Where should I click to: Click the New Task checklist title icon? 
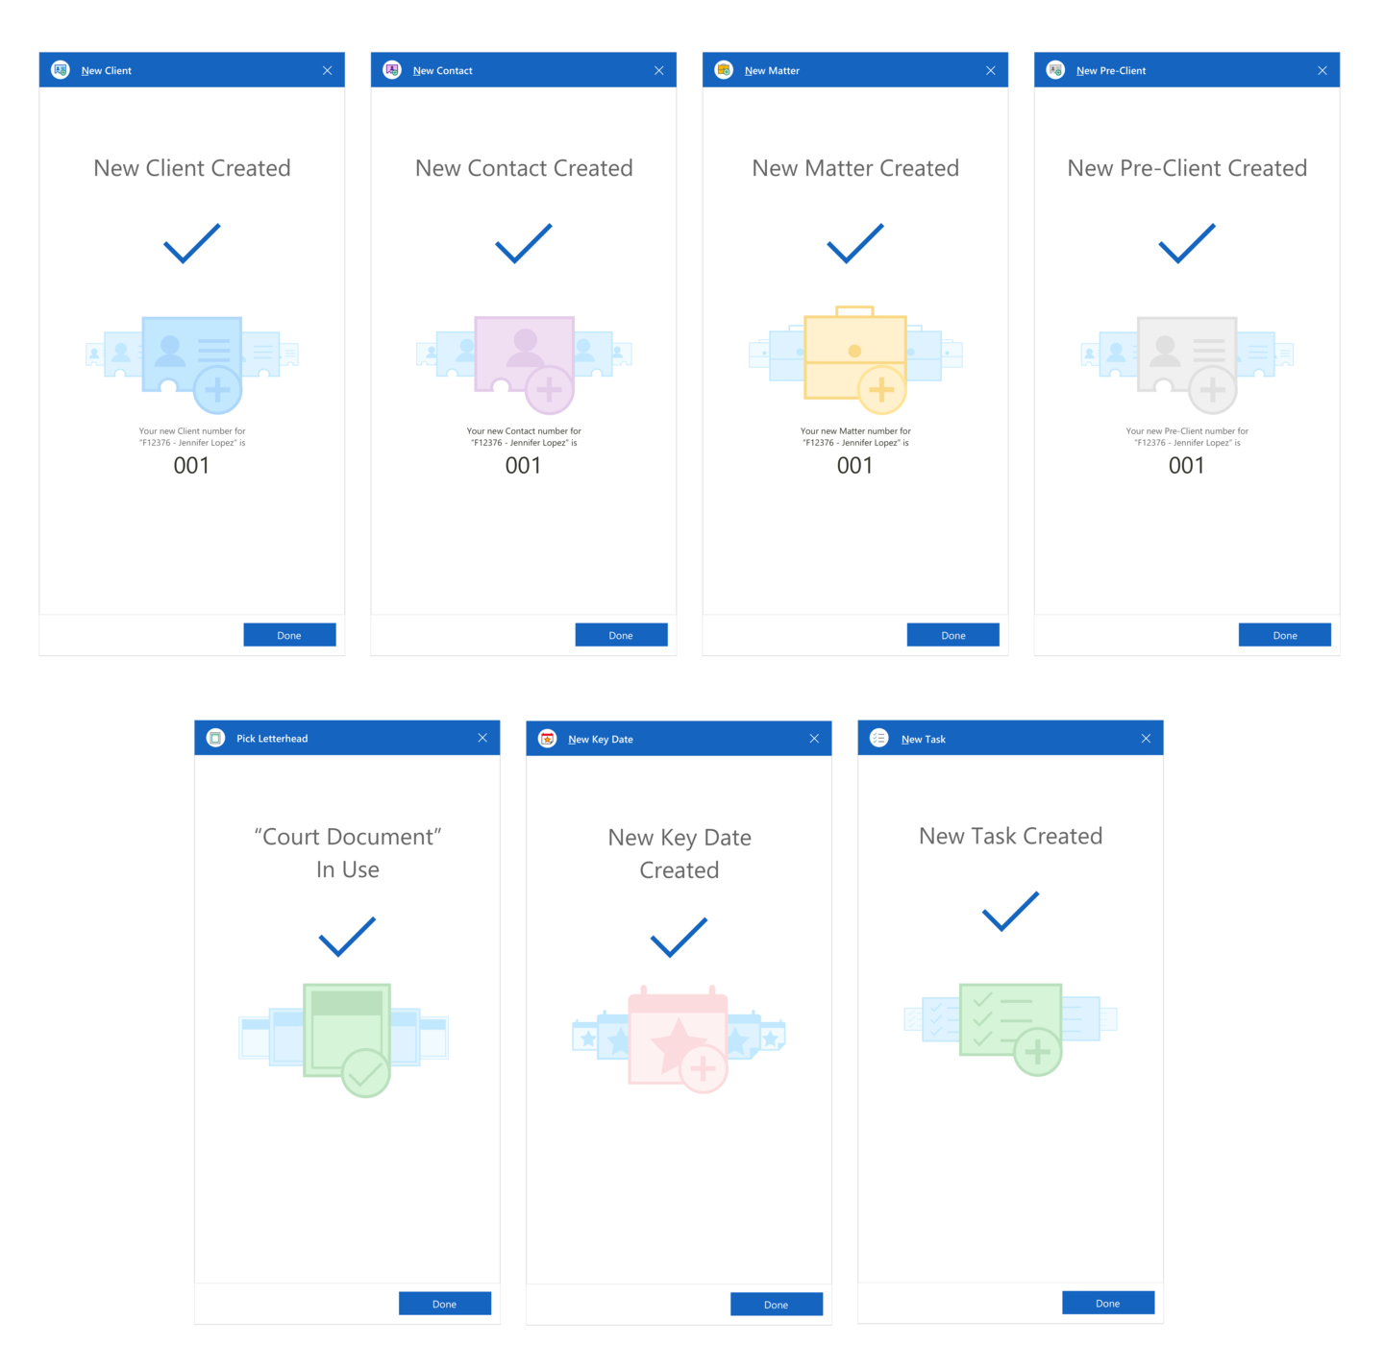[x=879, y=738]
